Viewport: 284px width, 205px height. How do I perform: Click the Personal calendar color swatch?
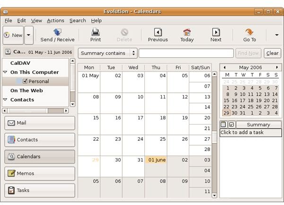(19, 81)
